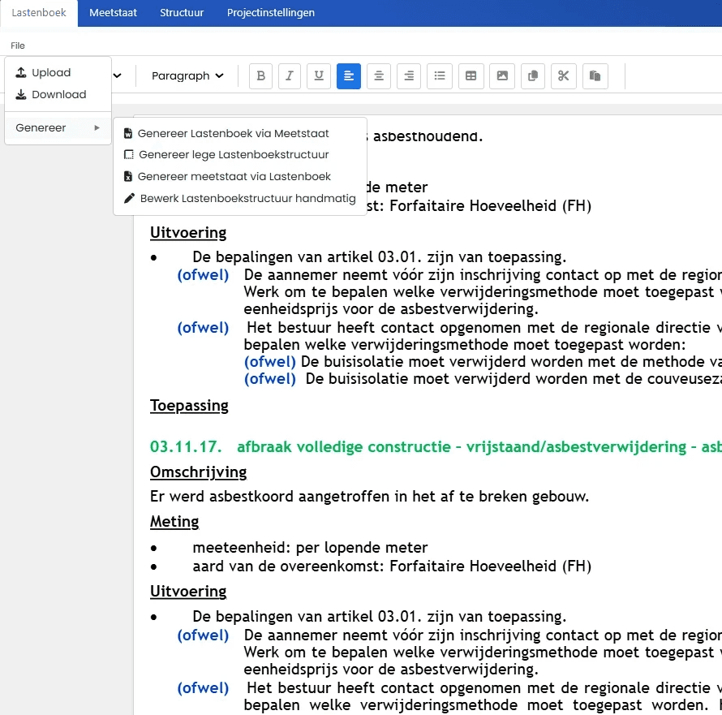Select Genereer Lastenboek via Meetstaat
The height and width of the screenshot is (715, 722).
[x=240, y=134]
